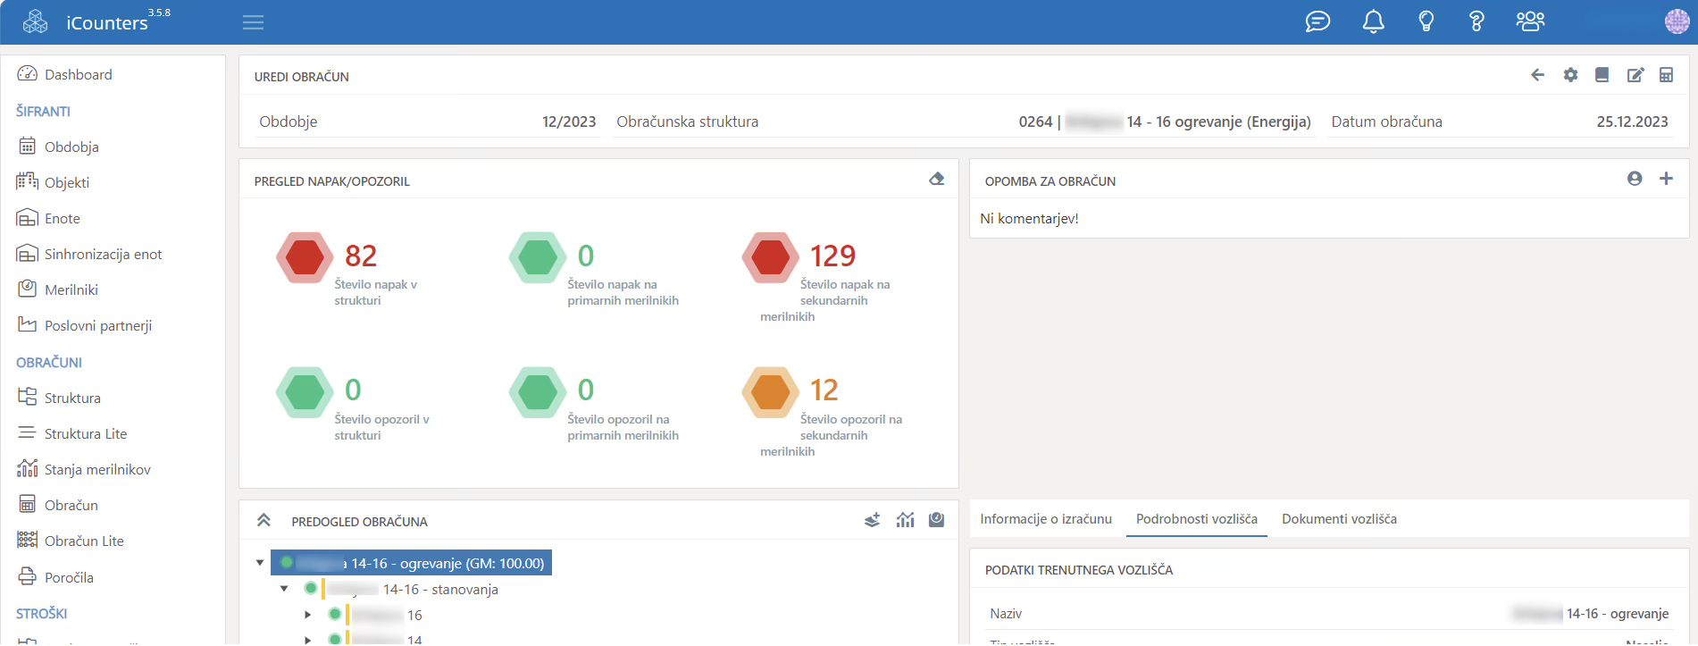Switch to Informacije o izračunu tab

[1046, 519]
